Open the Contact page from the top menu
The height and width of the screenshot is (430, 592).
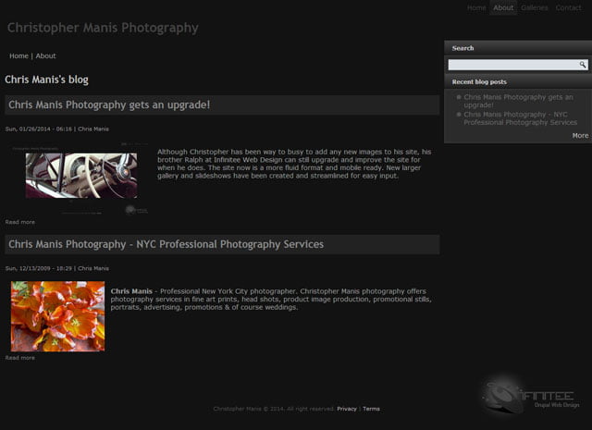[568, 8]
